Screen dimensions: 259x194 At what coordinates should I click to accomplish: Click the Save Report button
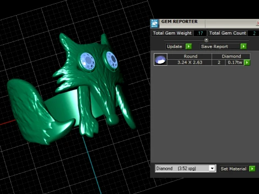[220, 46]
